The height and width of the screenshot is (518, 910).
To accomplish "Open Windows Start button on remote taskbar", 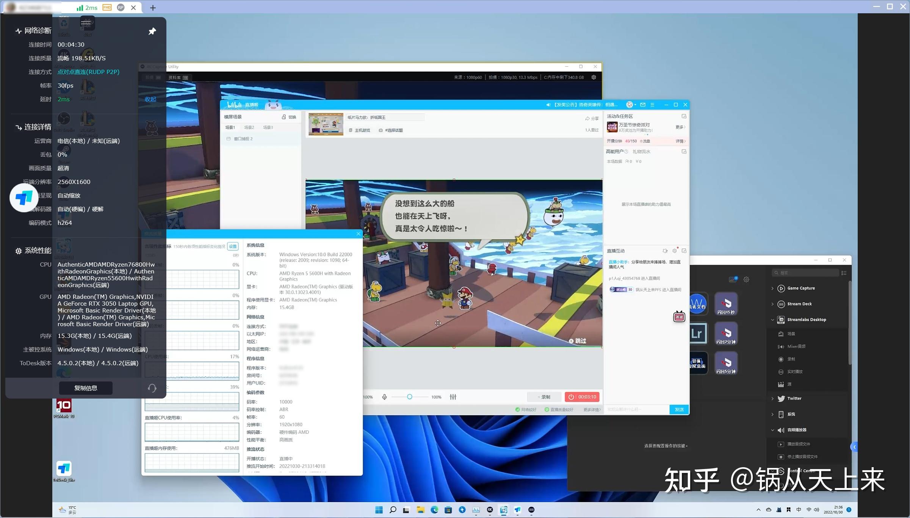I will pos(379,510).
